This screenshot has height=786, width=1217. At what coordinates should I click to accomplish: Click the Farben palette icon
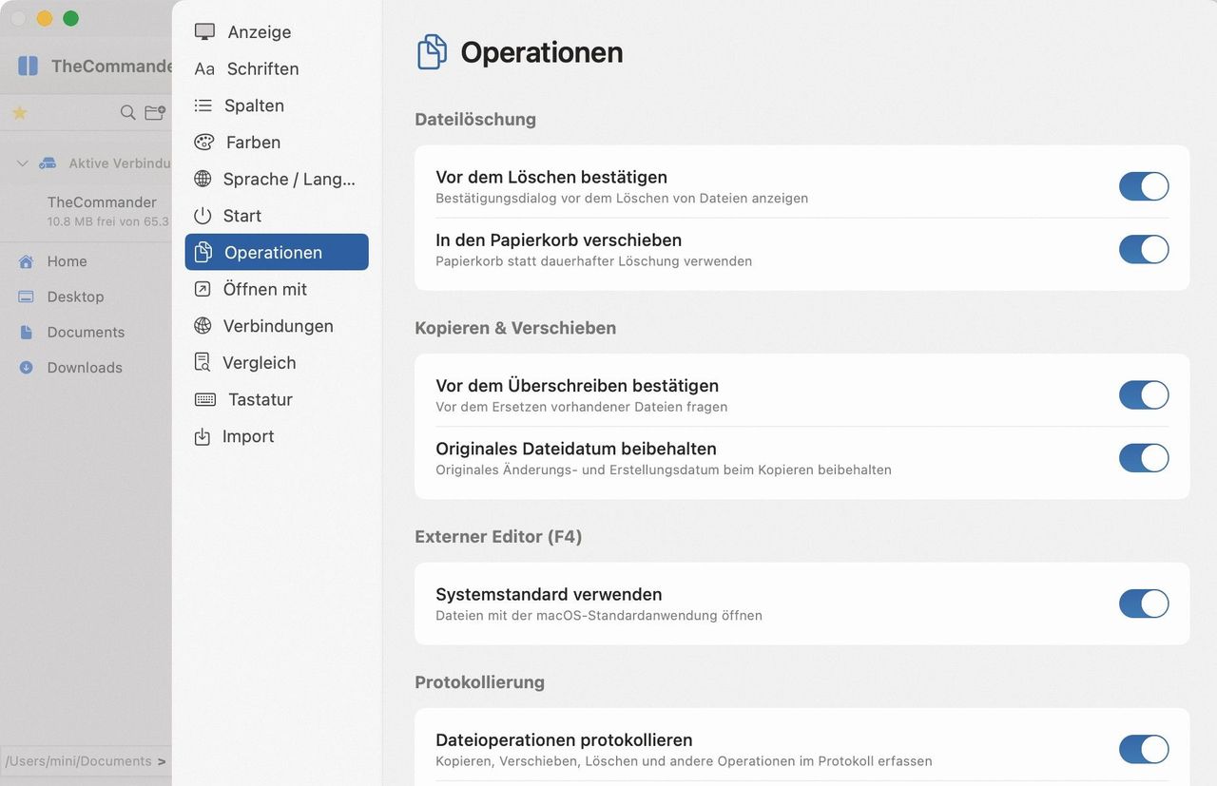[204, 143]
